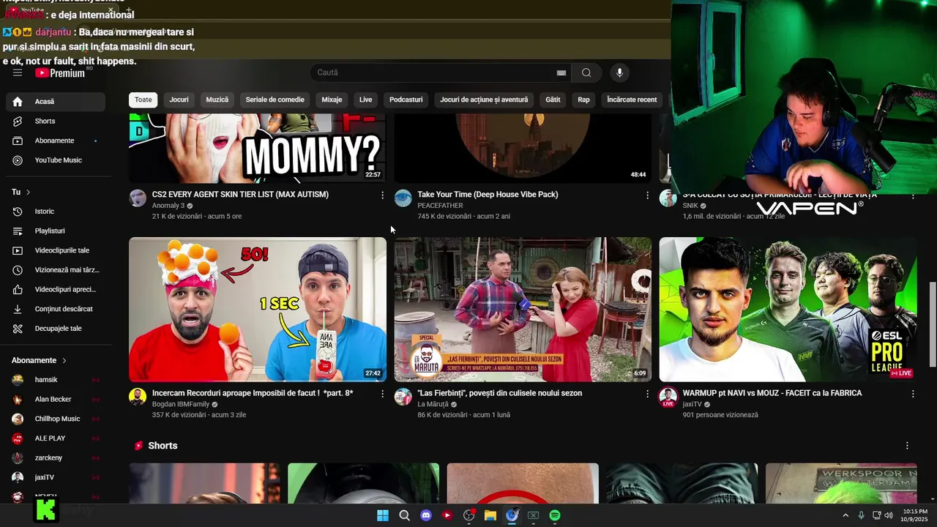
Task: Open the Bogdan IBMFamily channel avatar
Action: tap(138, 397)
